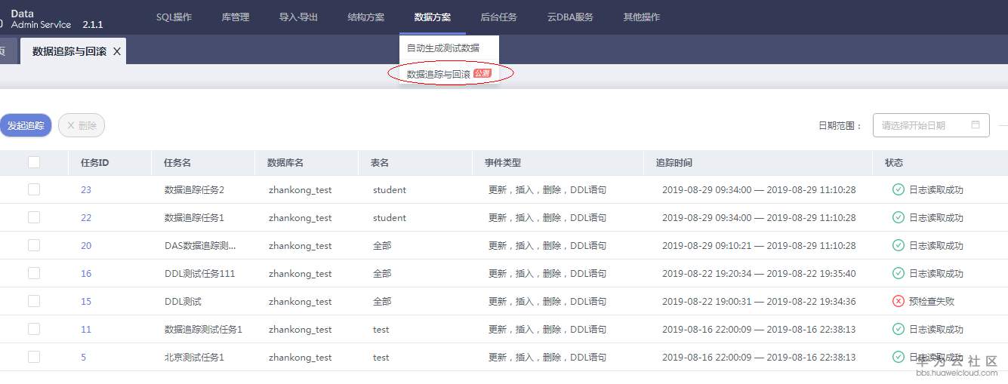The image size is (1008, 384).
Task: Click 全部 table cell for task 20
Action: (382, 246)
